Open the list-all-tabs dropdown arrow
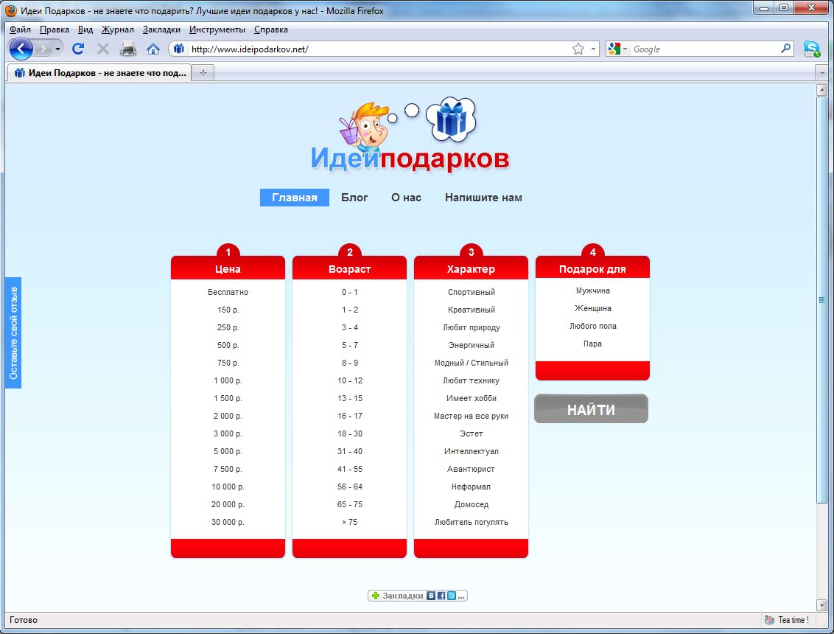 point(822,73)
